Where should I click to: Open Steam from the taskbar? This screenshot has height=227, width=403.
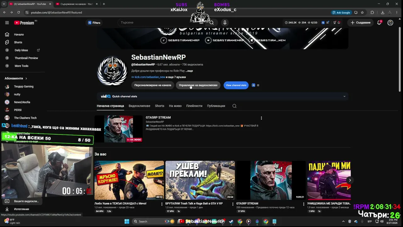tap(231, 221)
